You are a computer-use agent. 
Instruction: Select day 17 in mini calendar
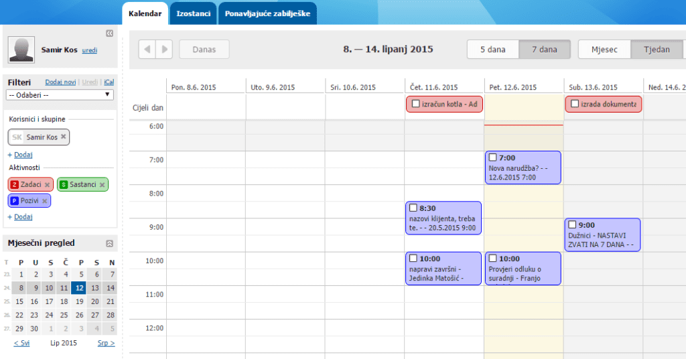pyautogui.click(x=66, y=301)
